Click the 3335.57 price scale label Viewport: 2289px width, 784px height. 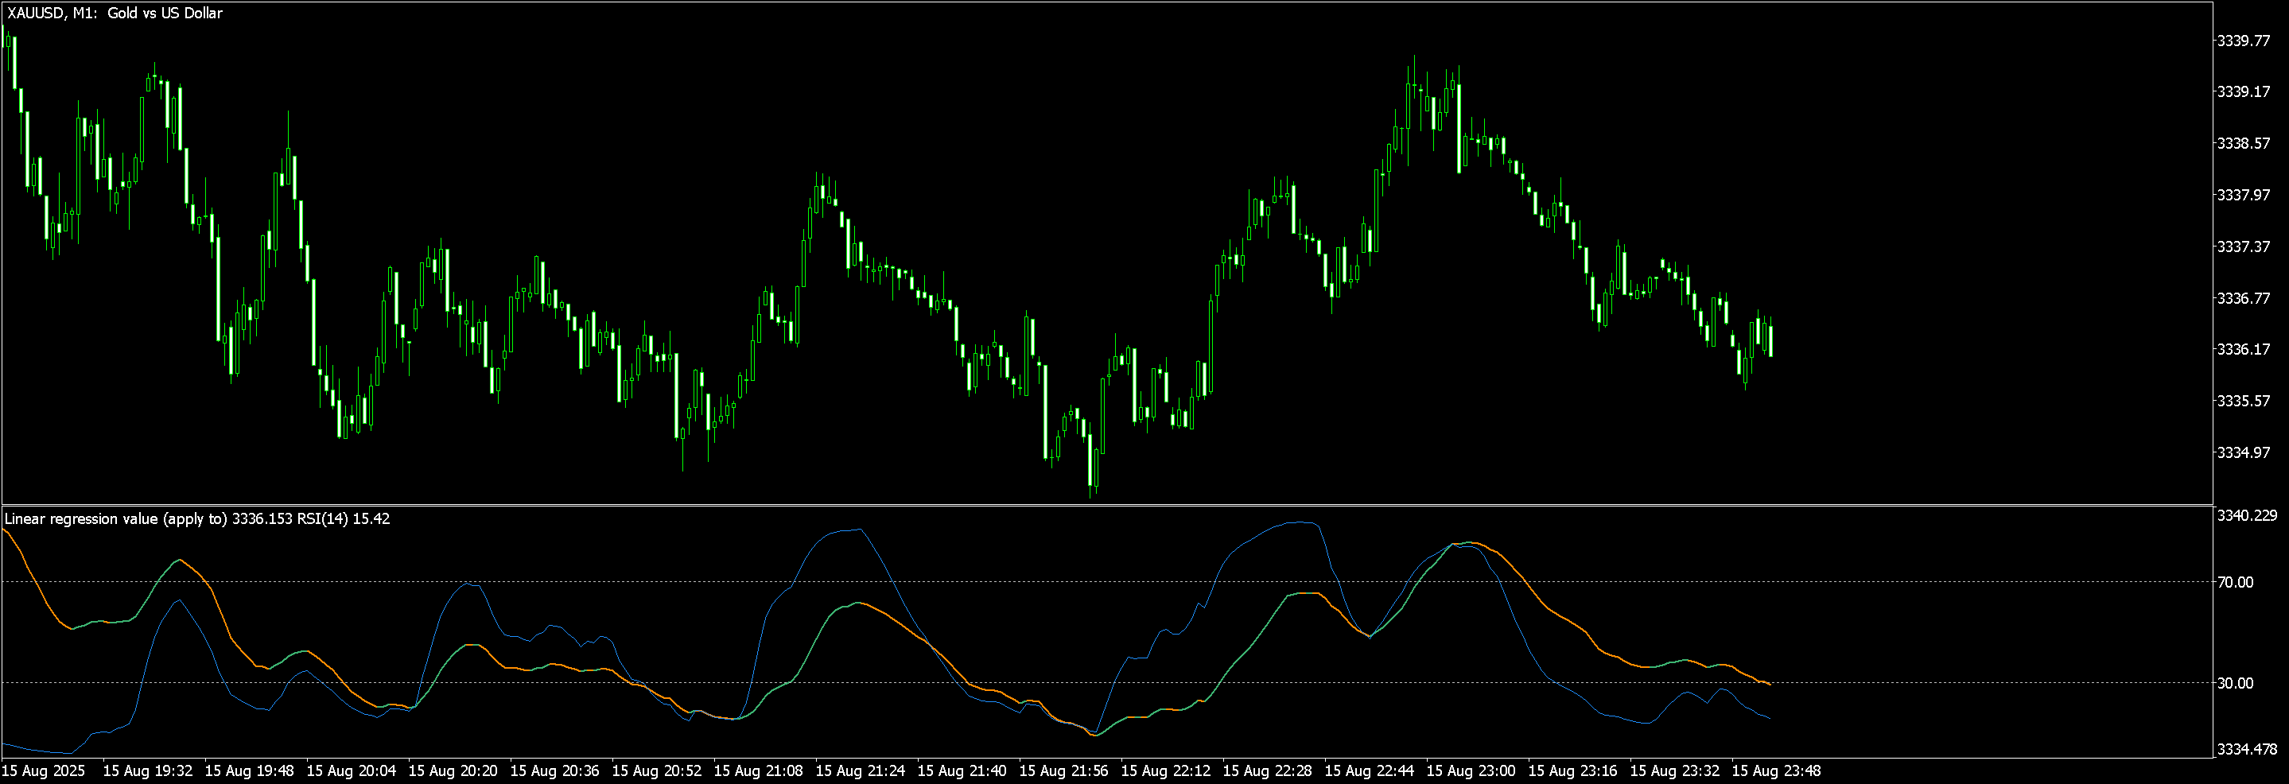(2244, 401)
